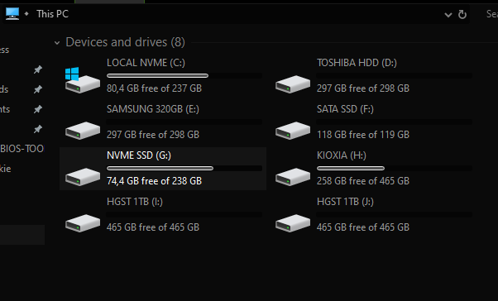Viewport: 498px width, 301px height.
Task: Click the This PC breadcrumb label
Action: (52, 14)
